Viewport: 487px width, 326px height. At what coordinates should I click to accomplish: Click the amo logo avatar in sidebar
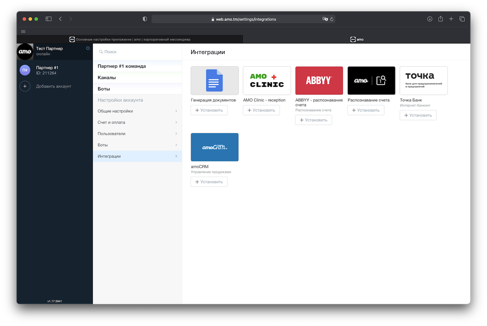point(25,51)
